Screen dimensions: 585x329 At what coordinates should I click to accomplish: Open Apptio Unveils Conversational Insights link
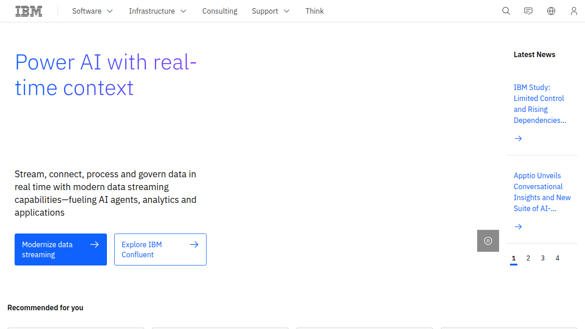pos(542,192)
